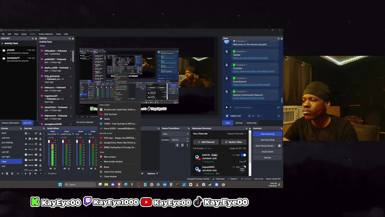Open virtual camera settings gear icon
This screenshot has height=217, width=385.
pyautogui.click(x=279, y=146)
